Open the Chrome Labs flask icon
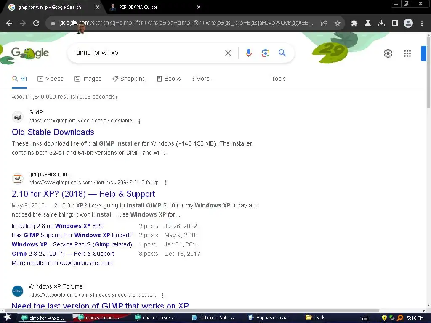This screenshot has width=431, height=323. pos(368,24)
